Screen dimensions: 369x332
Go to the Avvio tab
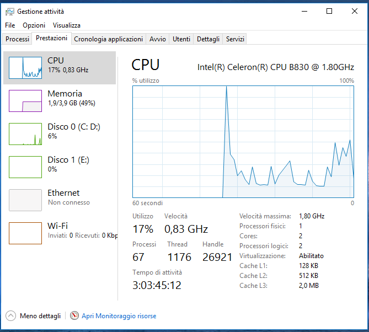pos(158,39)
